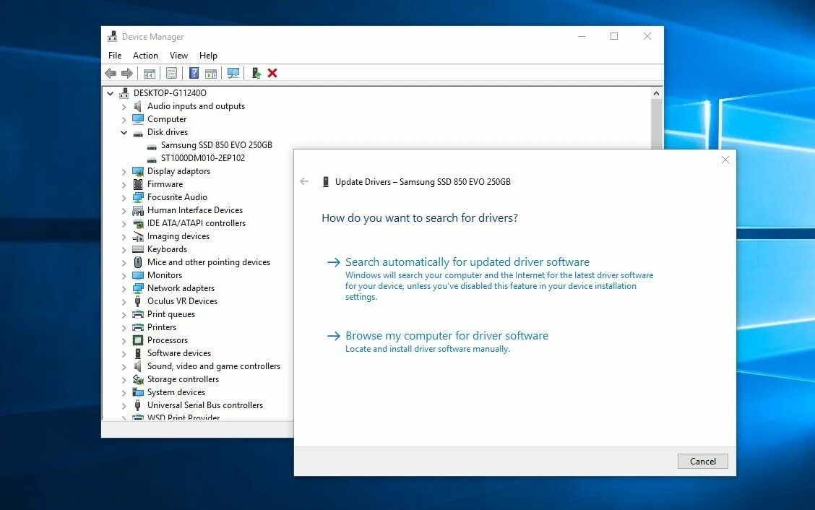This screenshot has height=510, width=815.
Task: Click the Cancel button
Action: click(x=703, y=461)
